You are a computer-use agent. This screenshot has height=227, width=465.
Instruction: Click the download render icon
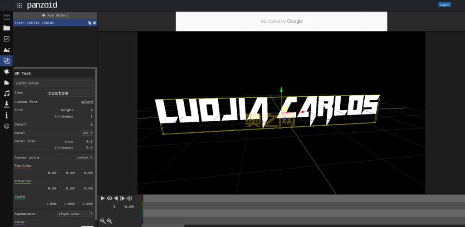[6, 104]
